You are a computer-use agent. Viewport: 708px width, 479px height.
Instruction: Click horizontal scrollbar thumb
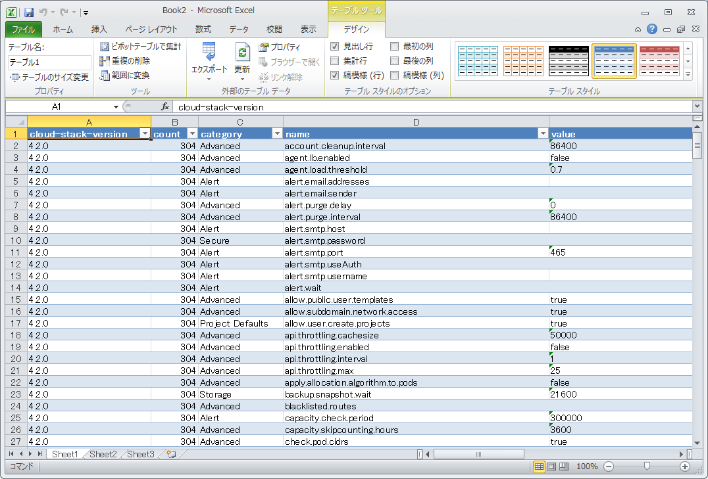point(478,454)
